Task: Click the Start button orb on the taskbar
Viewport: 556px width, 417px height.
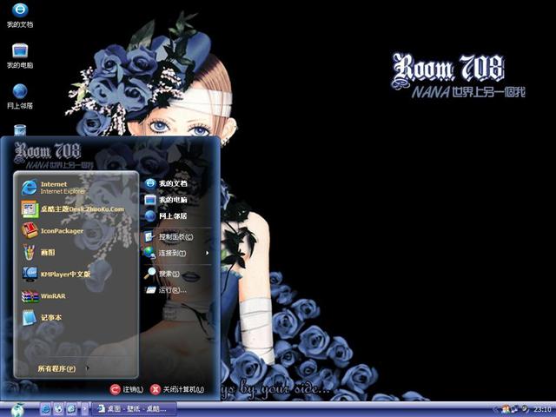Action: 17,409
